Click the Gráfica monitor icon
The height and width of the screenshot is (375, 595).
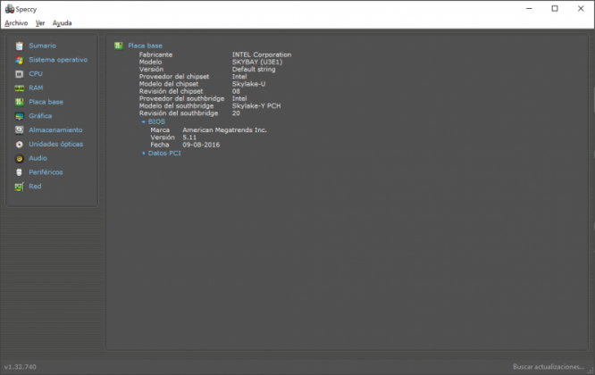(20, 116)
